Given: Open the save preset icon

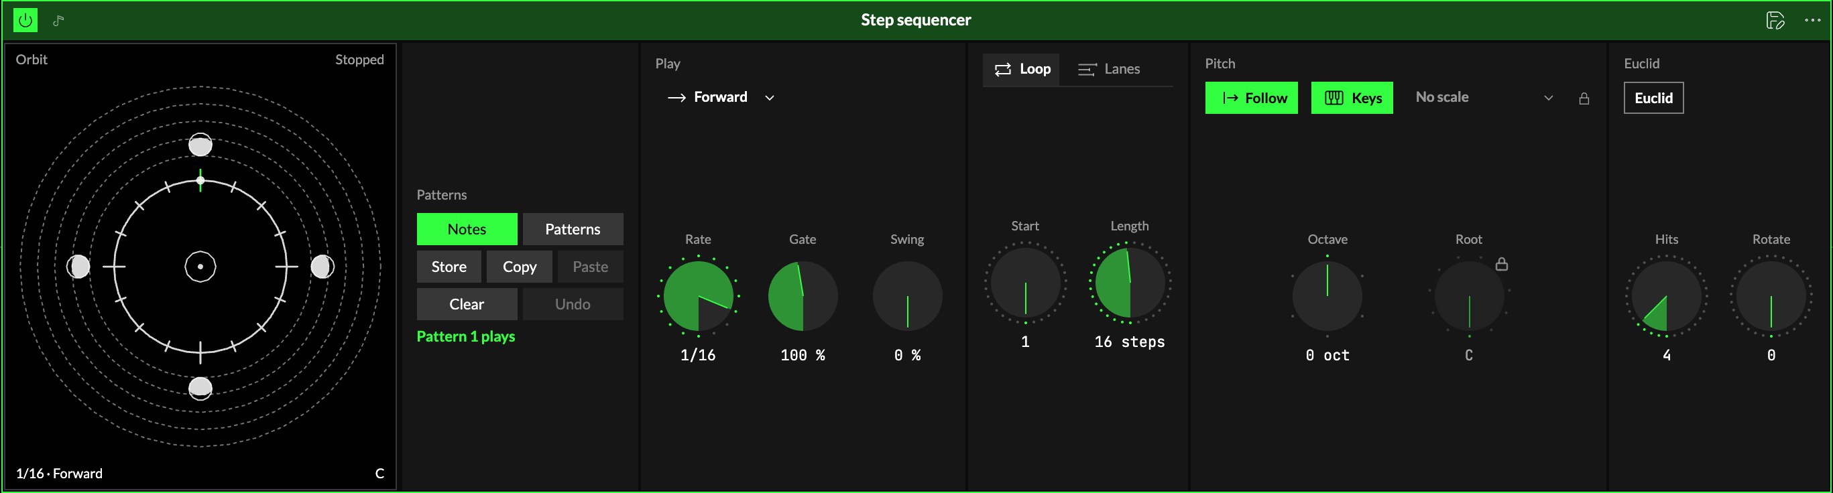Looking at the screenshot, I should click(1775, 21).
